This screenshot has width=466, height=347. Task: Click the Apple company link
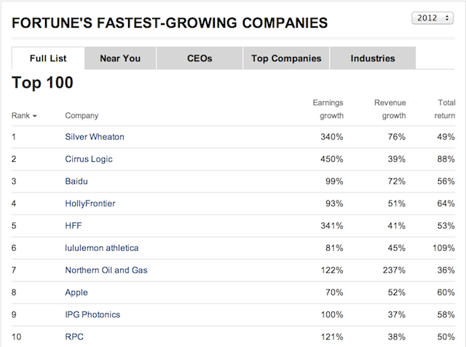pos(76,292)
